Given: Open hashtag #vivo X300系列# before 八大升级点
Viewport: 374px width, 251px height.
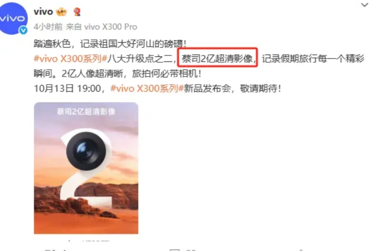Looking at the screenshot, I should (70, 59).
